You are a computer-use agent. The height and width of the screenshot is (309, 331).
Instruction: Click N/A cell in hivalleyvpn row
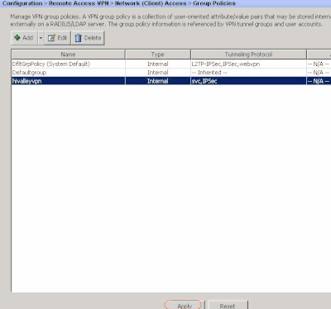tap(319, 81)
